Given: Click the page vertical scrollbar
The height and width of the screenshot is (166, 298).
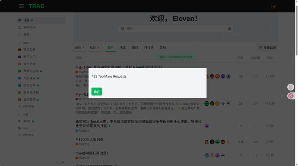Looking at the screenshot, I should click(x=296, y=30).
